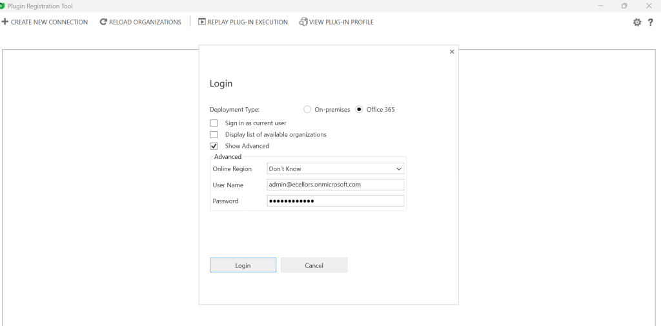Click the View Plug-in Profile icon

(303, 22)
